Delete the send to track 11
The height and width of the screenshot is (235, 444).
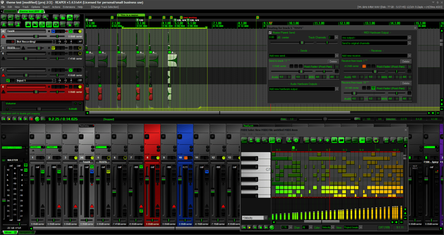point(333,61)
